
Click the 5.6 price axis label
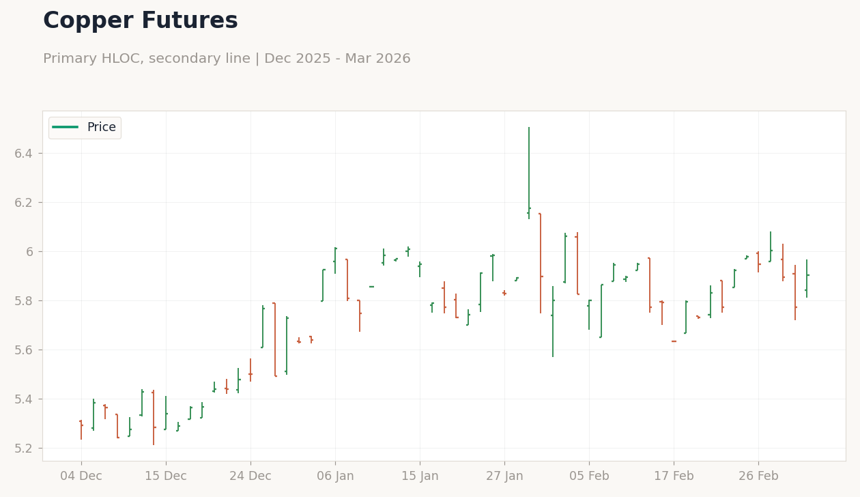[x=25, y=350]
